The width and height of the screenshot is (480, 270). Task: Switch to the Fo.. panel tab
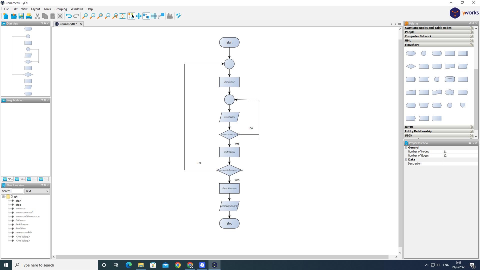point(20,179)
